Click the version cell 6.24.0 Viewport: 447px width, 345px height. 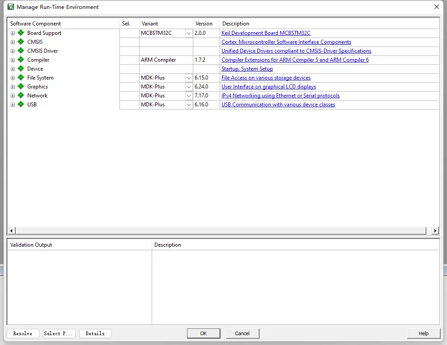point(206,87)
